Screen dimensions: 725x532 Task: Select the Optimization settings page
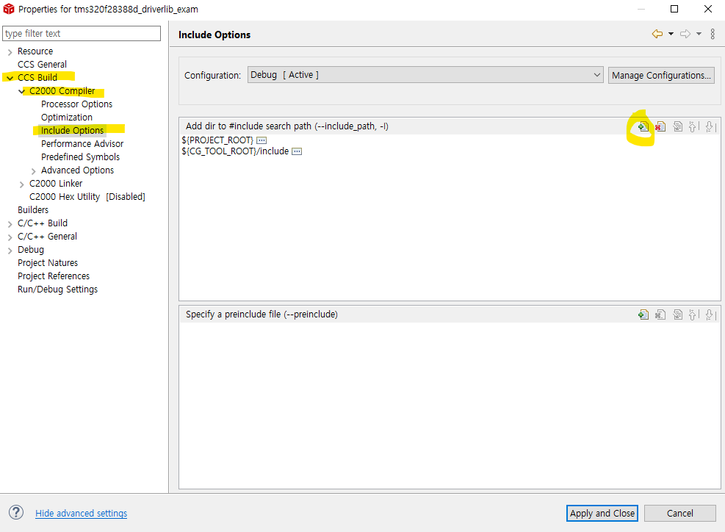tap(67, 117)
